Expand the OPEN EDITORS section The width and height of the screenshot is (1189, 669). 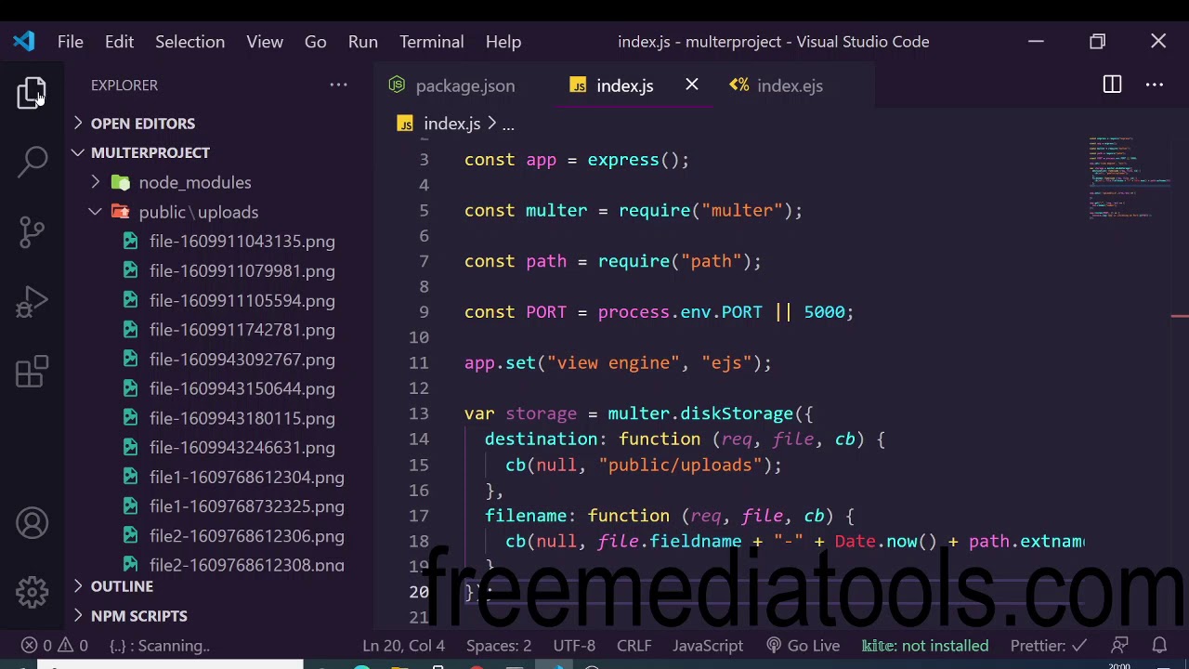(142, 124)
